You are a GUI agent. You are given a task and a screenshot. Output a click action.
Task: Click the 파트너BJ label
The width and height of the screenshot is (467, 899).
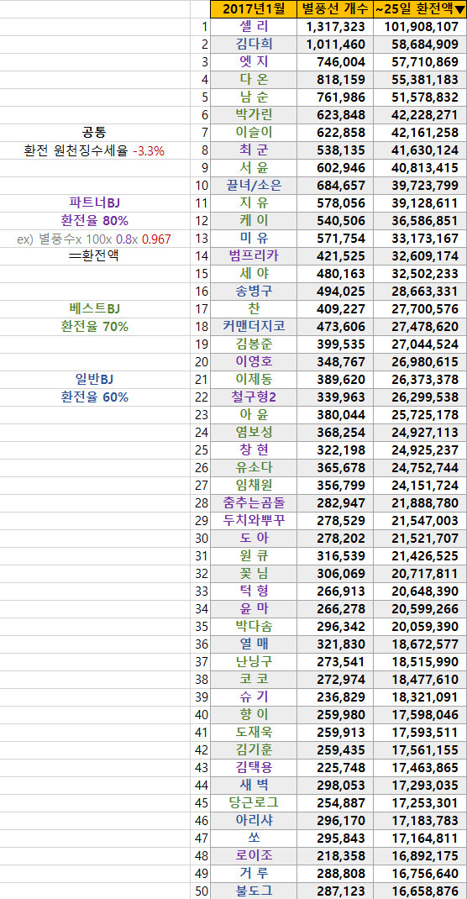click(95, 203)
